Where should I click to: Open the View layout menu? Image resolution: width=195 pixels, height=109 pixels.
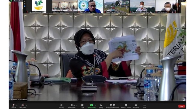pyautogui.click(x=183, y=1)
